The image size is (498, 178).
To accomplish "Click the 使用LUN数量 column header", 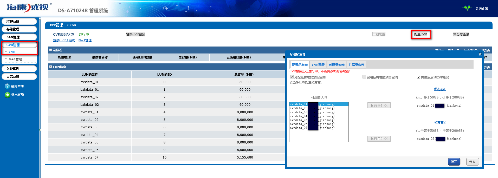I will 142,57.
